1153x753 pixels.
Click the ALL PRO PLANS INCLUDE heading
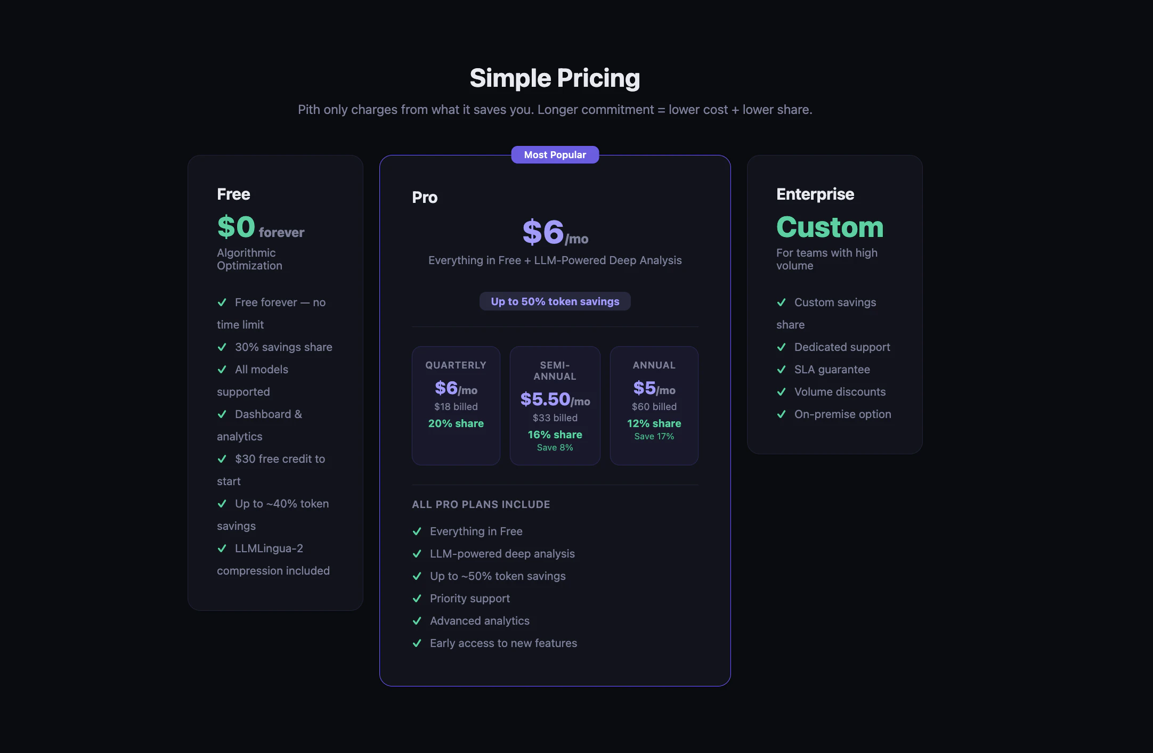click(x=481, y=504)
